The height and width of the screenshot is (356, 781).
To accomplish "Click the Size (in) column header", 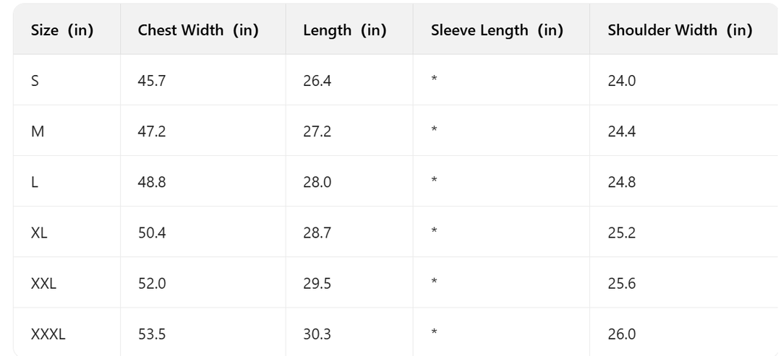I will pos(62,31).
